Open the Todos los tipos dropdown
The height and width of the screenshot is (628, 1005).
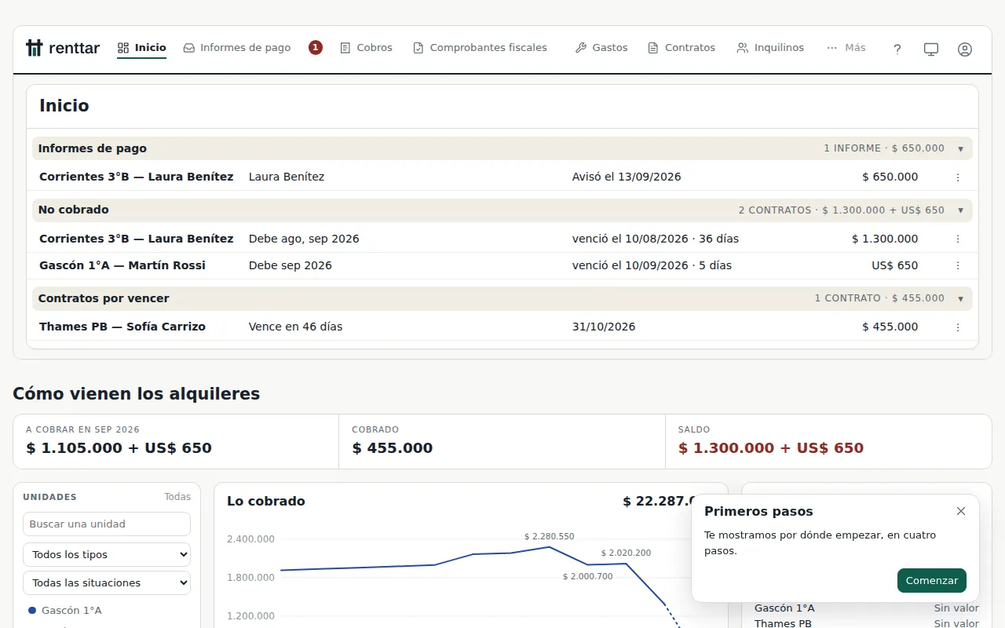[x=107, y=554]
